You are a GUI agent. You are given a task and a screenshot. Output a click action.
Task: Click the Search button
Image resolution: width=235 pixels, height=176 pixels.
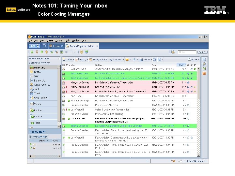(202, 52)
